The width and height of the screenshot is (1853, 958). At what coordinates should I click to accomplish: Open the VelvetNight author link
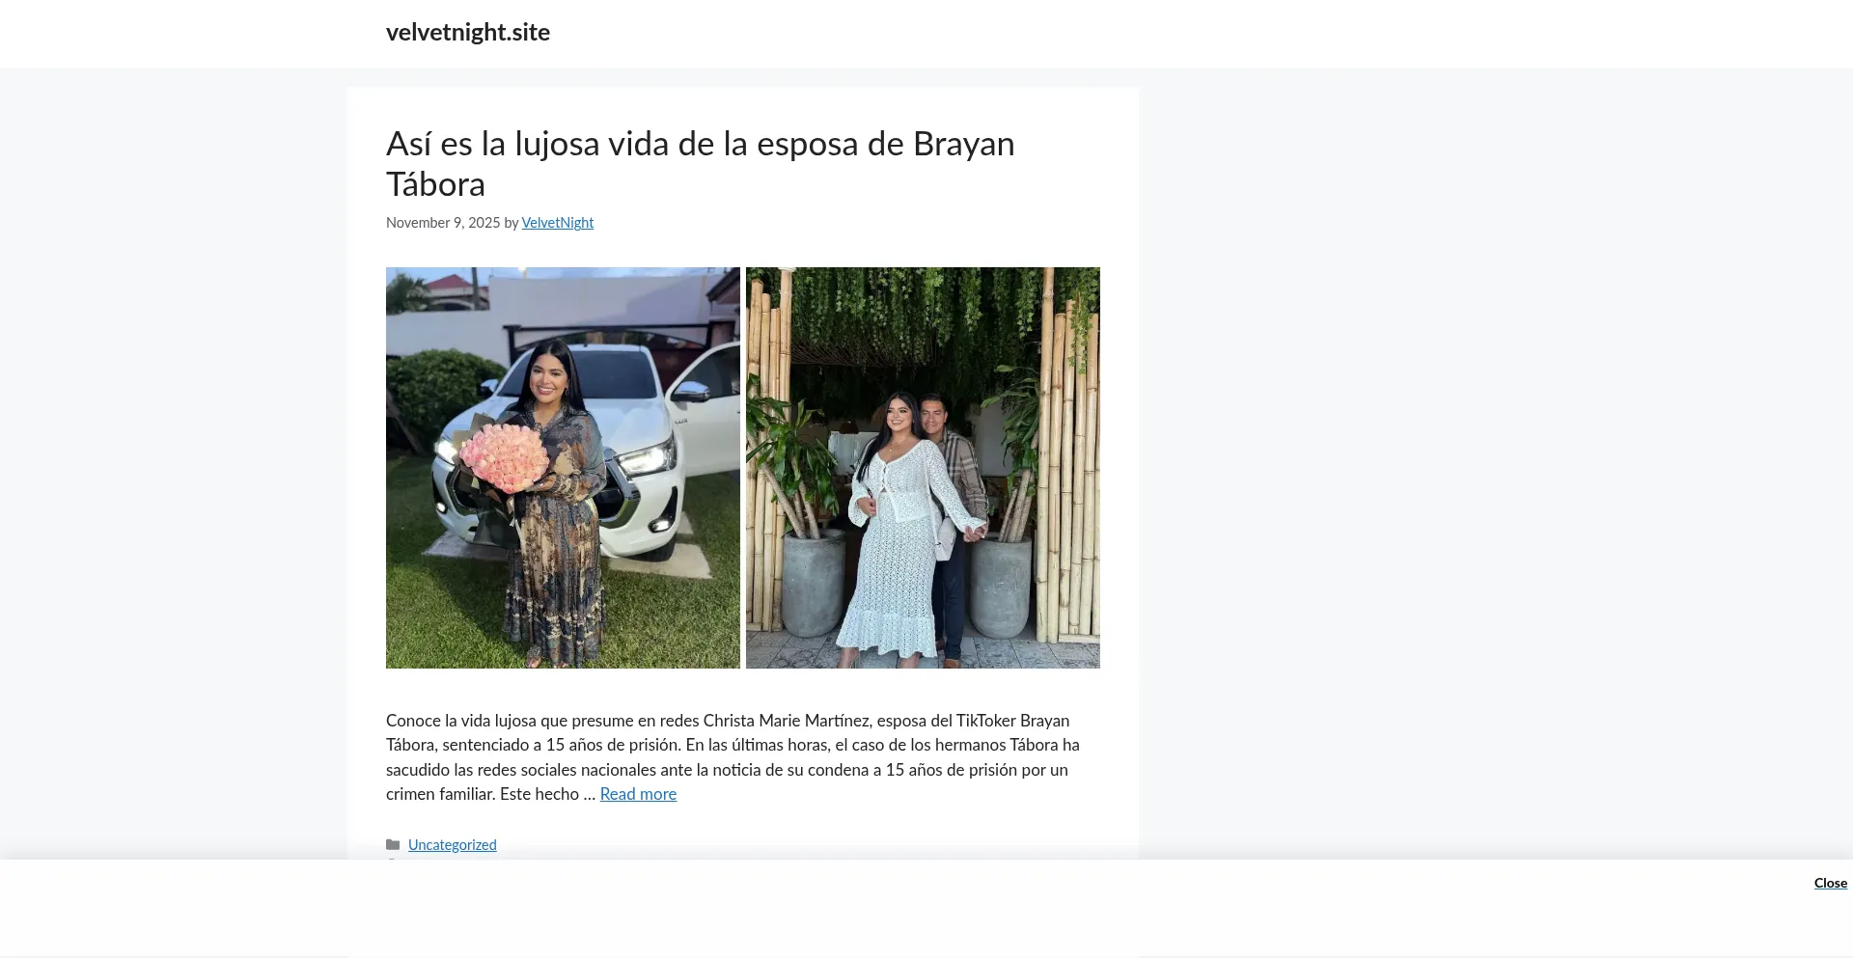(x=558, y=223)
